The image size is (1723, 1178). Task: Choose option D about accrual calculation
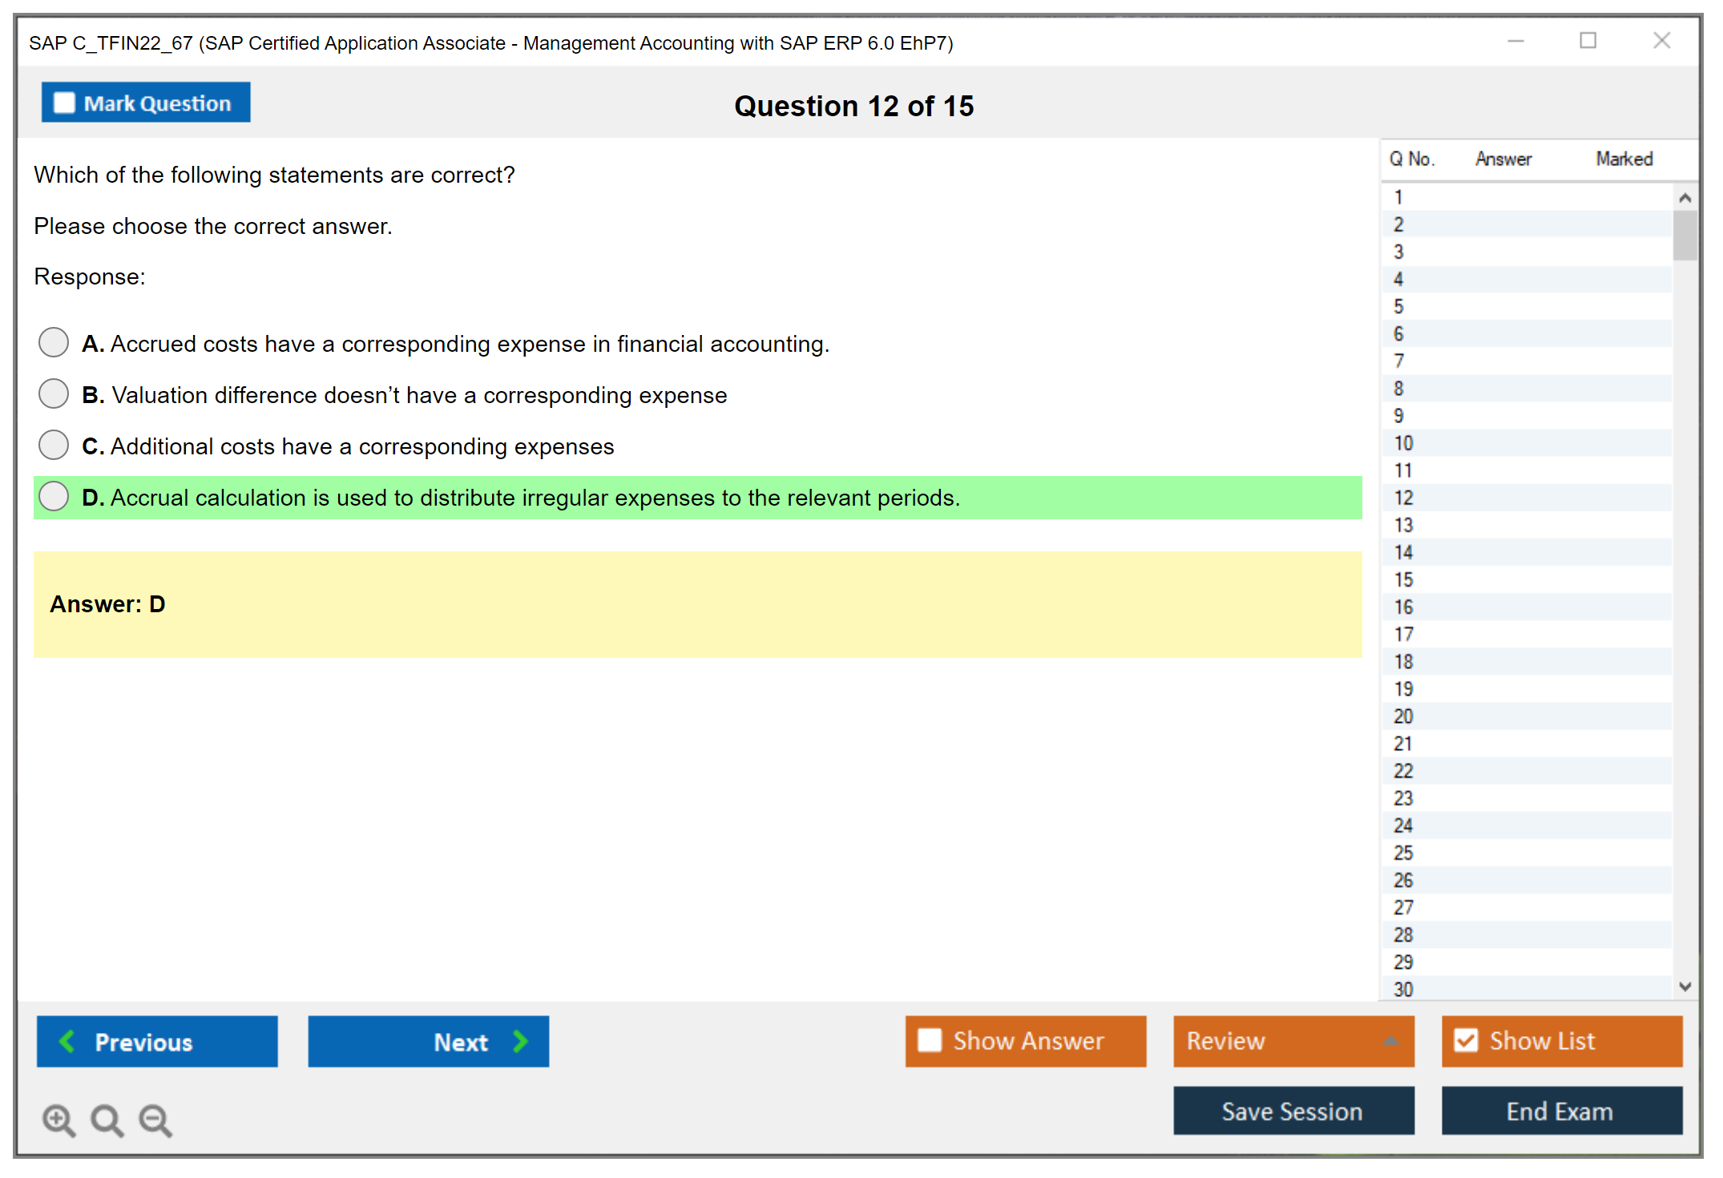point(54,496)
